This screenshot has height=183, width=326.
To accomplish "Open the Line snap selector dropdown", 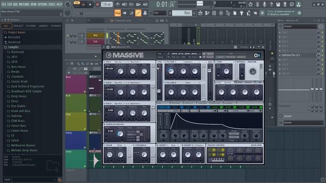I will coord(159,13).
